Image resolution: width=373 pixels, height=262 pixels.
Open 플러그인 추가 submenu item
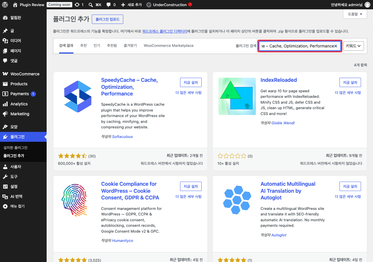click(14, 156)
